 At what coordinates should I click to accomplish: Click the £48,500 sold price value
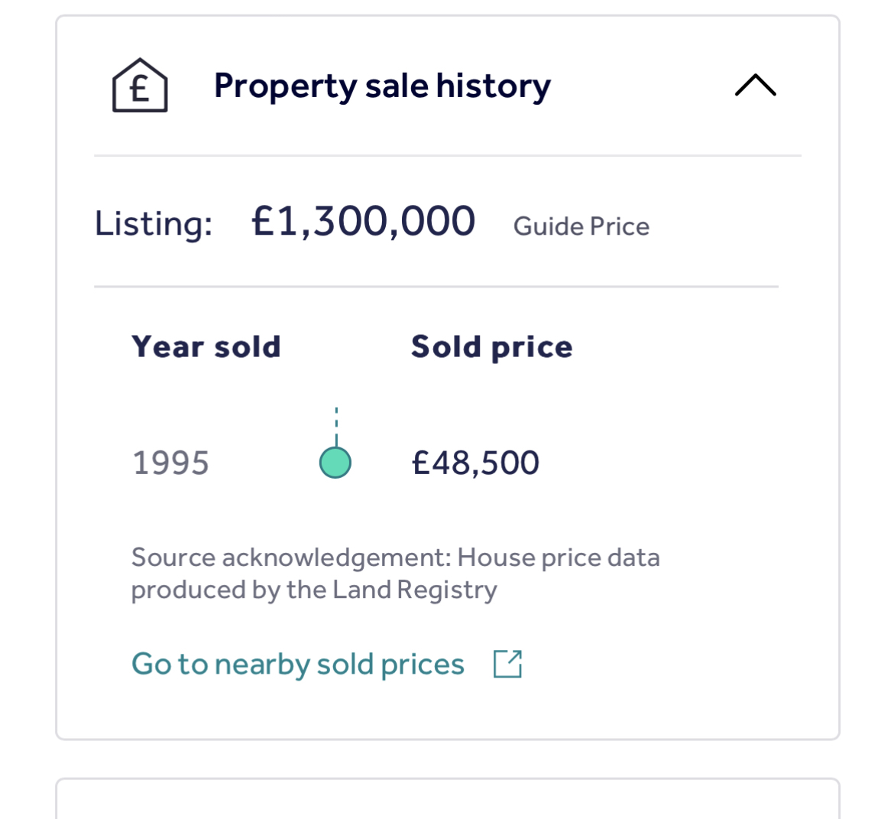tap(475, 463)
